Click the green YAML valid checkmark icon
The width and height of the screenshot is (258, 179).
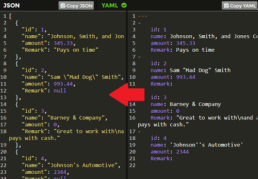pos(124,5)
